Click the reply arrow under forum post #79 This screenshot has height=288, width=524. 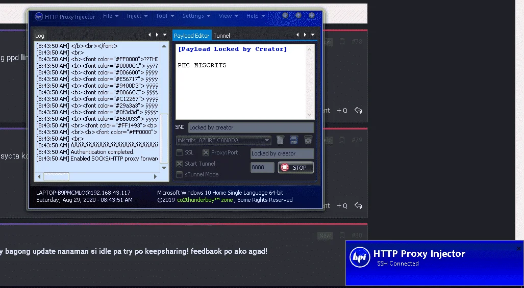358,205
